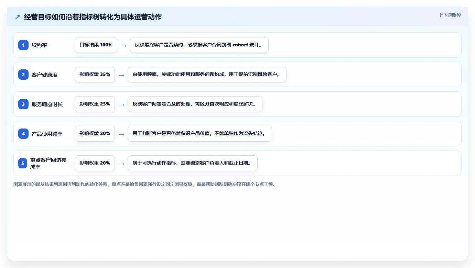Select the 续约率 label
The width and height of the screenshot is (475, 268).
click(x=39, y=45)
